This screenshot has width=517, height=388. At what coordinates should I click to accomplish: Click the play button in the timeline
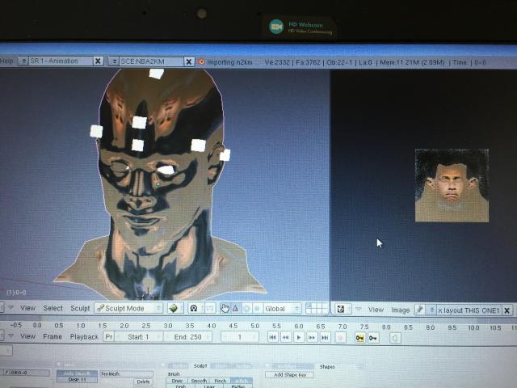(299, 337)
